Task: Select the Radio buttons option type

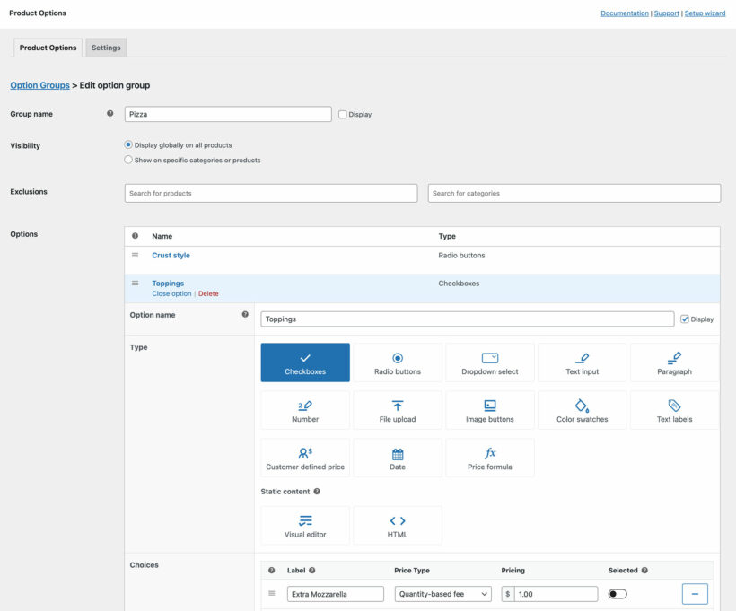Action: click(x=397, y=362)
